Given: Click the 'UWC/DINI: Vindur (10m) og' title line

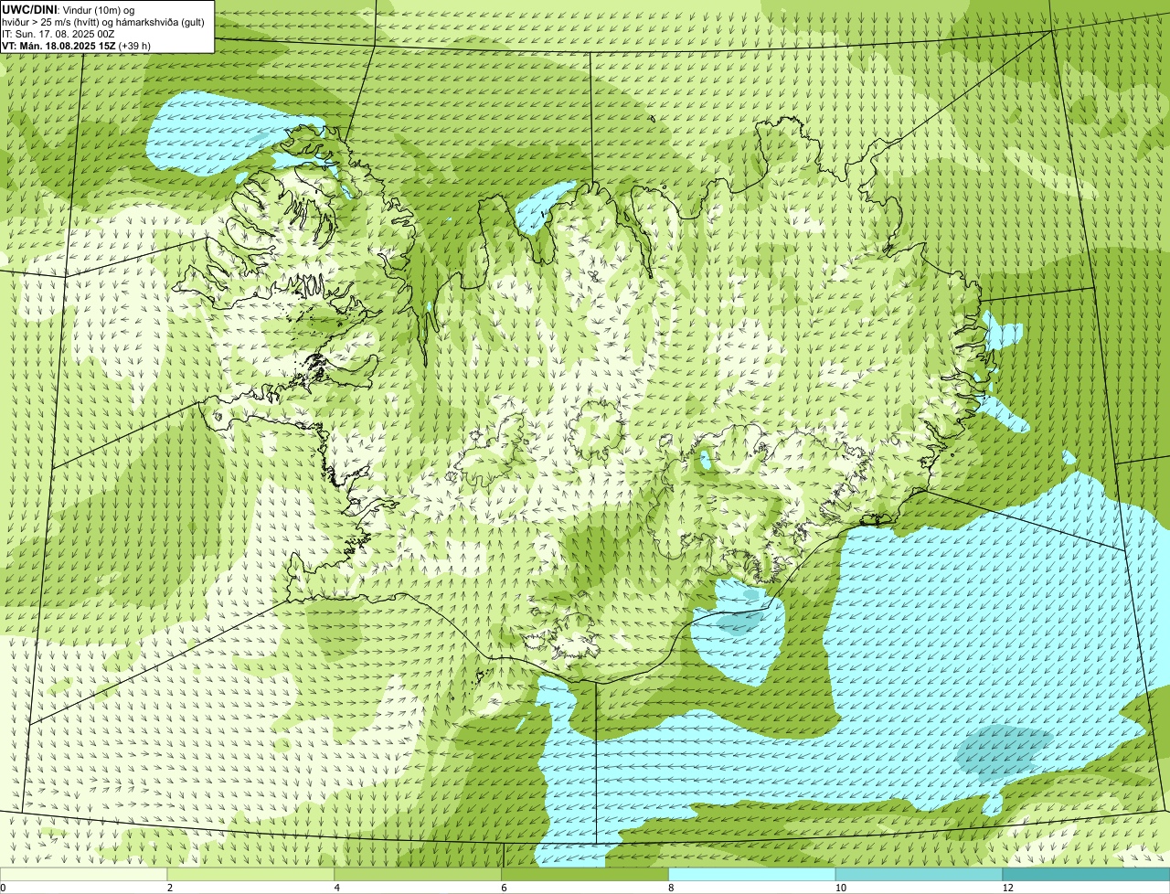Looking at the screenshot, I should (69, 9).
